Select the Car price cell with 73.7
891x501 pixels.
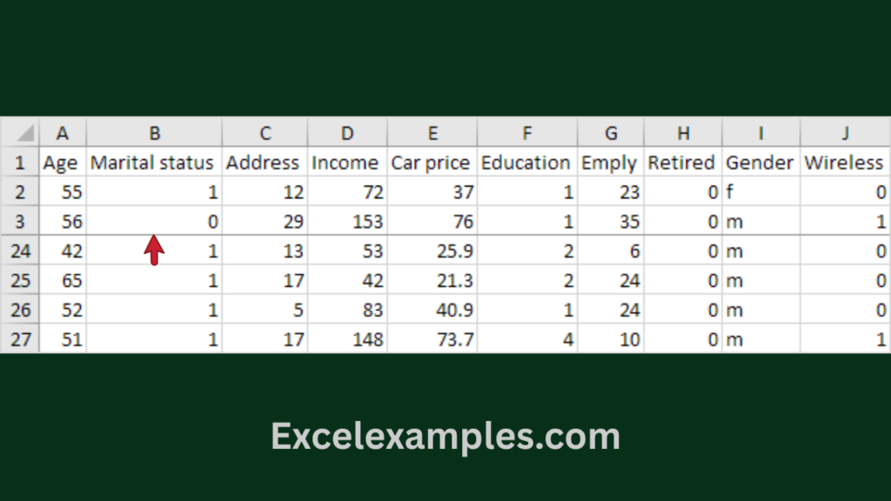(432, 339)
